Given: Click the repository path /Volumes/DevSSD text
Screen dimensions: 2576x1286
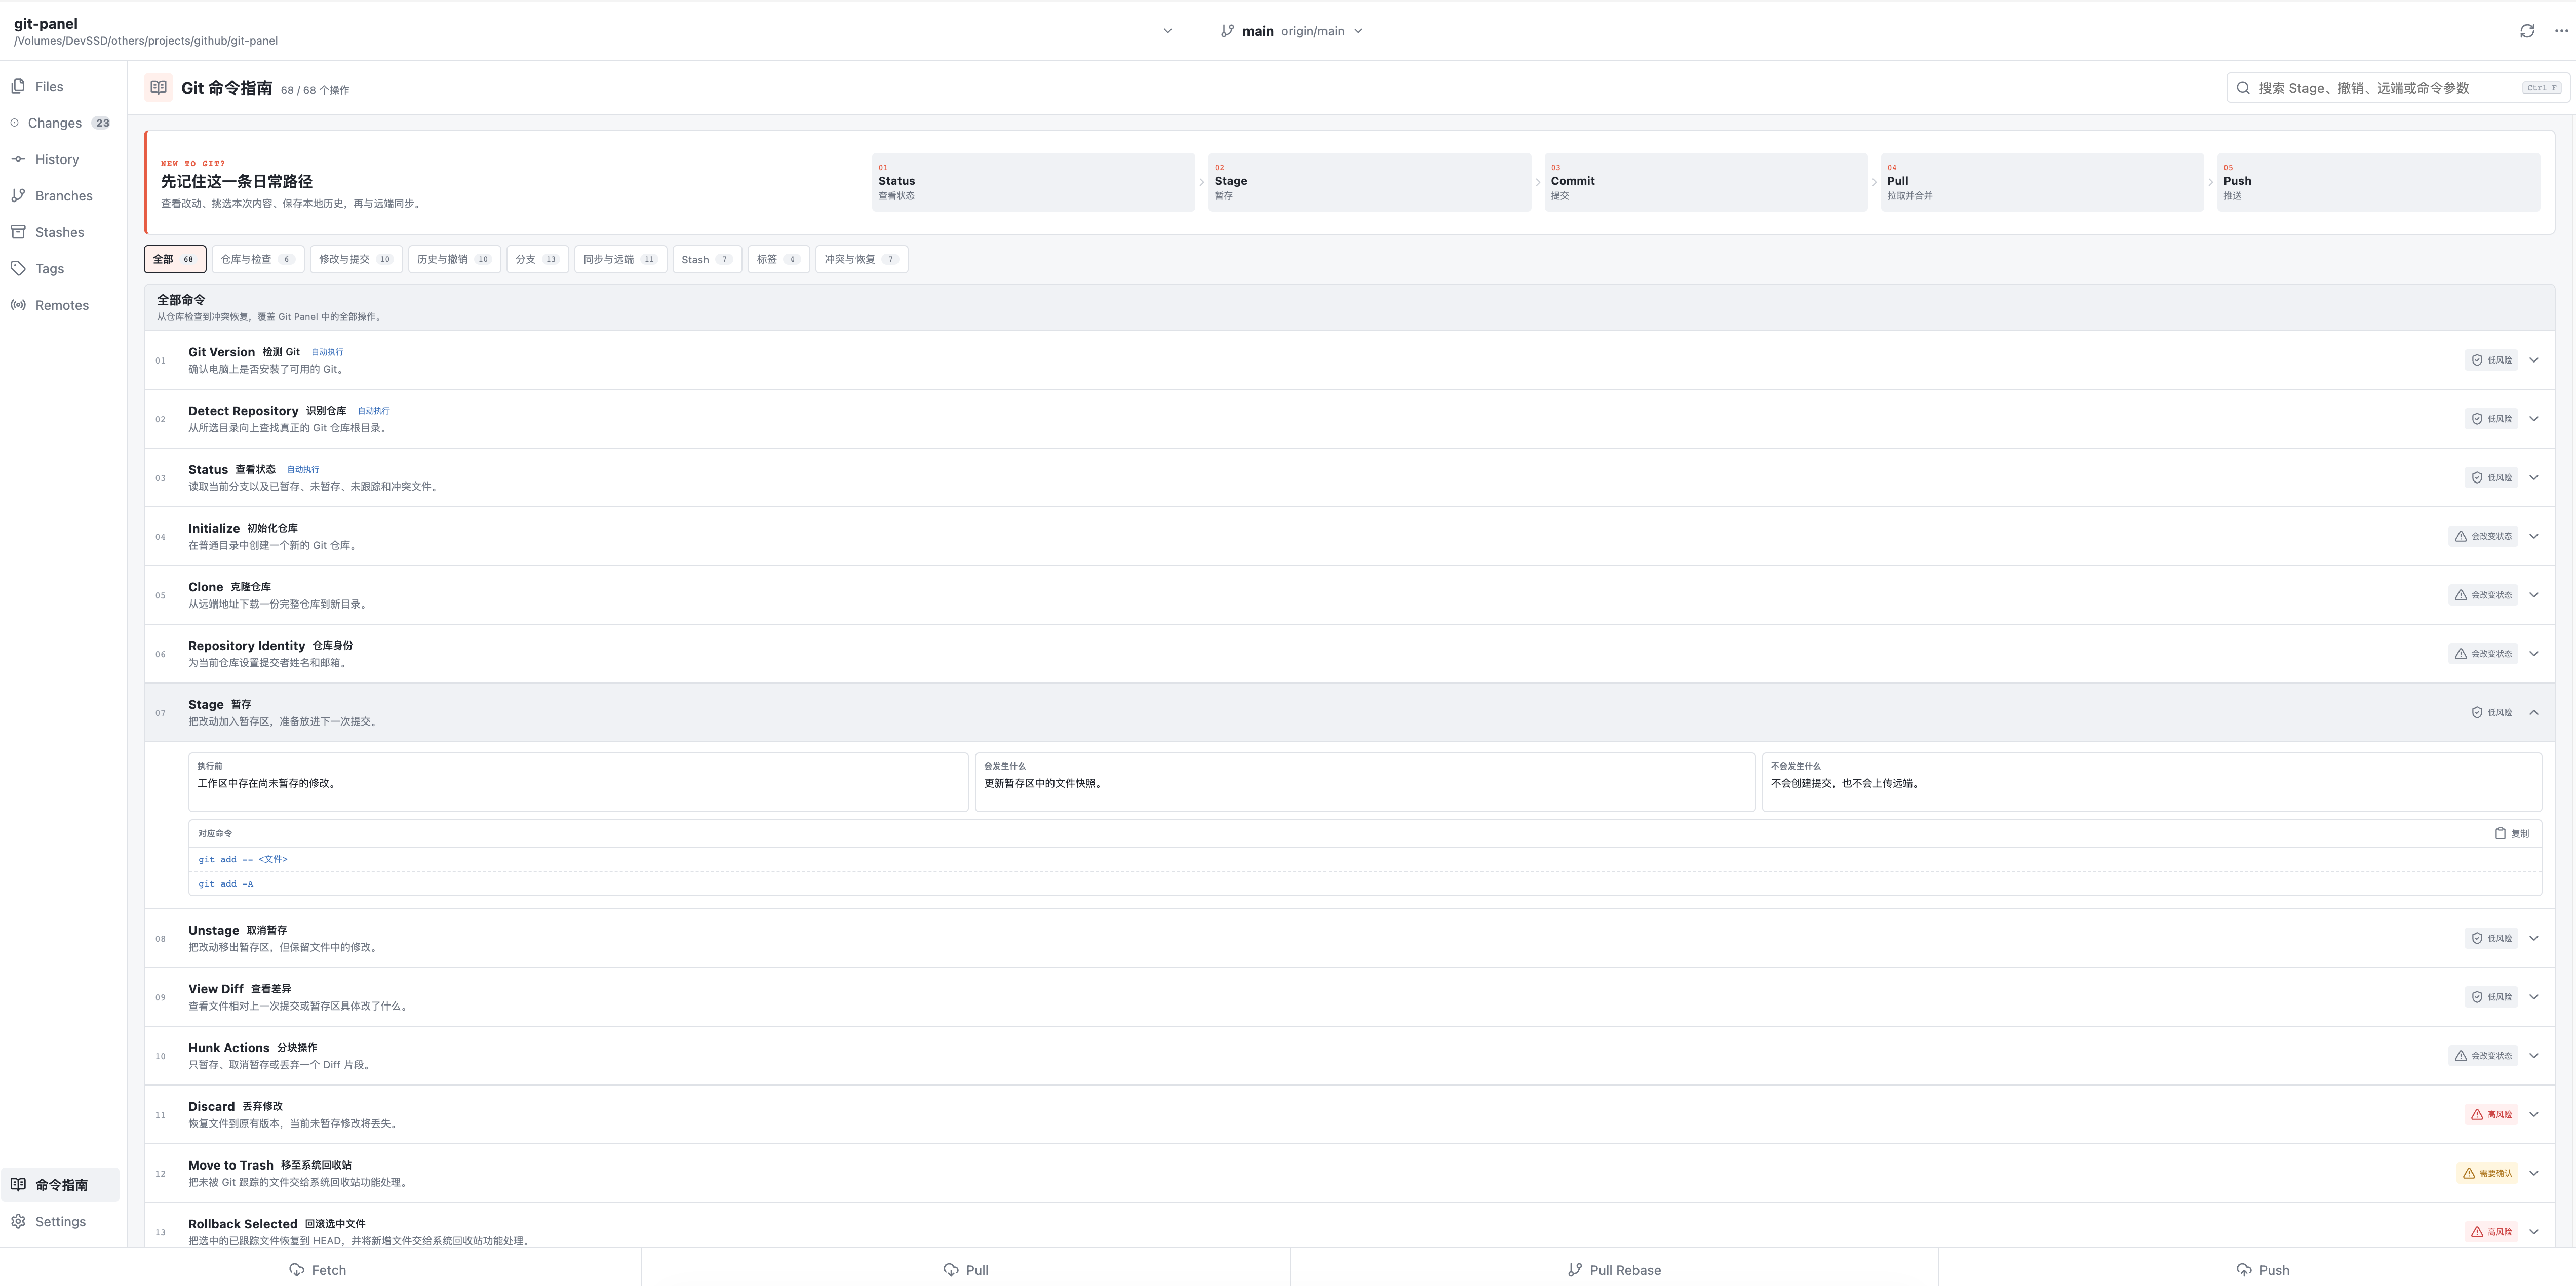Looking at the screenshot, I should point(146,41).
